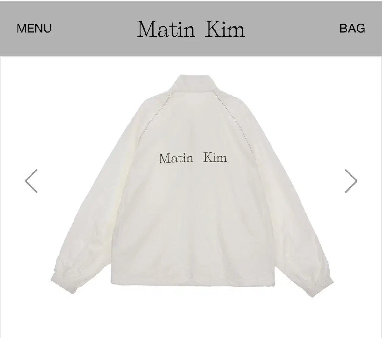The image size is (382, 338).
Task: Click the white jacket product photo
Action: tap(192, 186)
